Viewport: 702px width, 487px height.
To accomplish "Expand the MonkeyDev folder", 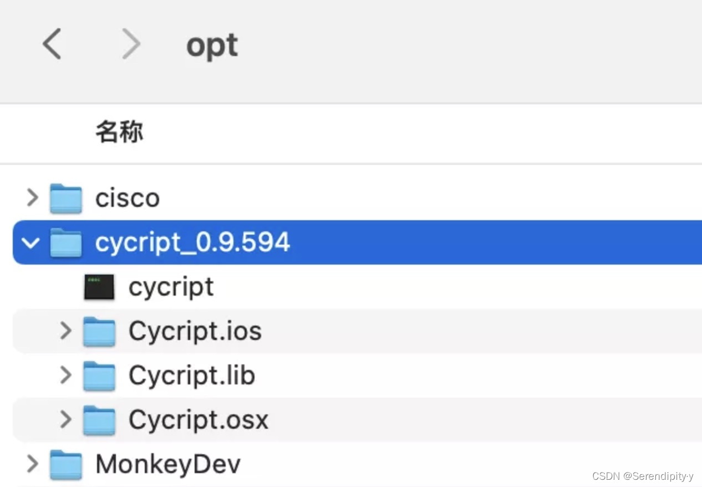I will 33,464.
